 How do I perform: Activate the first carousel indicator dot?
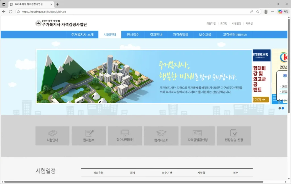tap(280, 108)
